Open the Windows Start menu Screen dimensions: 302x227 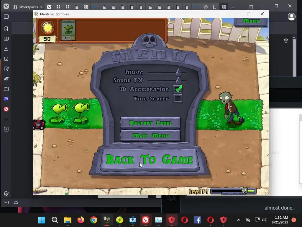(x=42, y=220)
